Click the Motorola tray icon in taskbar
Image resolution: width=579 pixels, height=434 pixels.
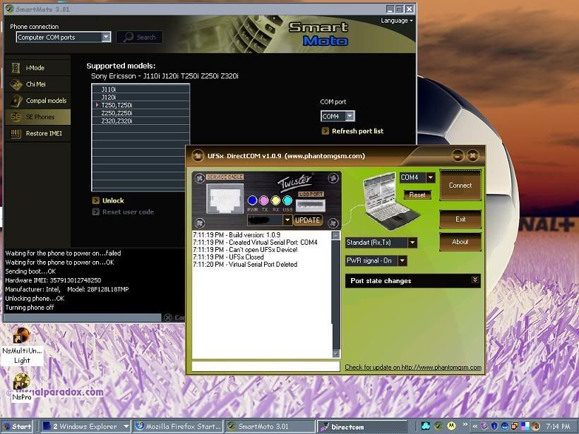[x=451, y=426]
